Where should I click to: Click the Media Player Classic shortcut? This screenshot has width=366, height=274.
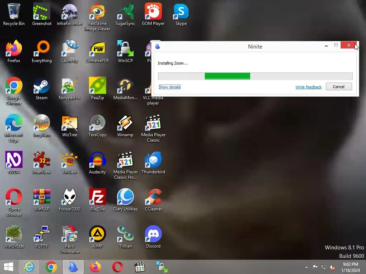point(153,128)
